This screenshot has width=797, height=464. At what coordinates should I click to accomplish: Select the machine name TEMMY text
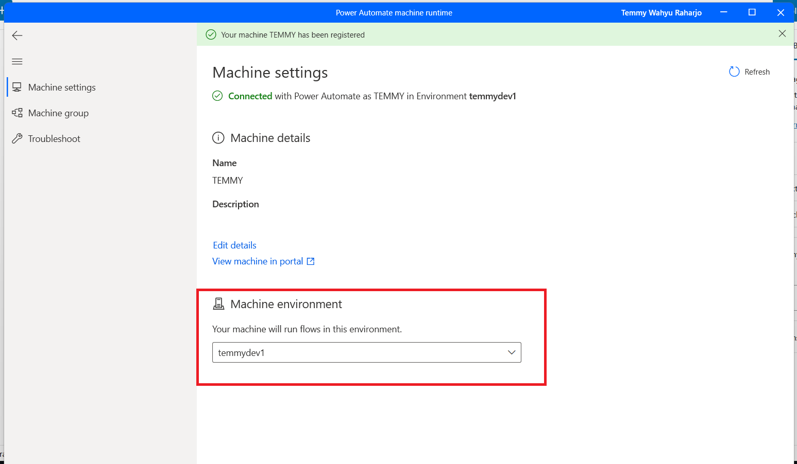pos(228,181)
